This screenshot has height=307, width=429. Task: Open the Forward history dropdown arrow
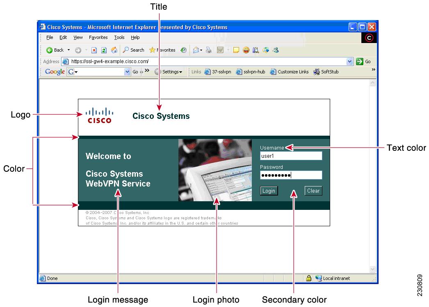(86, 50)
